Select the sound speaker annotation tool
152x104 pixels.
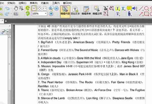tap(135, 8)
